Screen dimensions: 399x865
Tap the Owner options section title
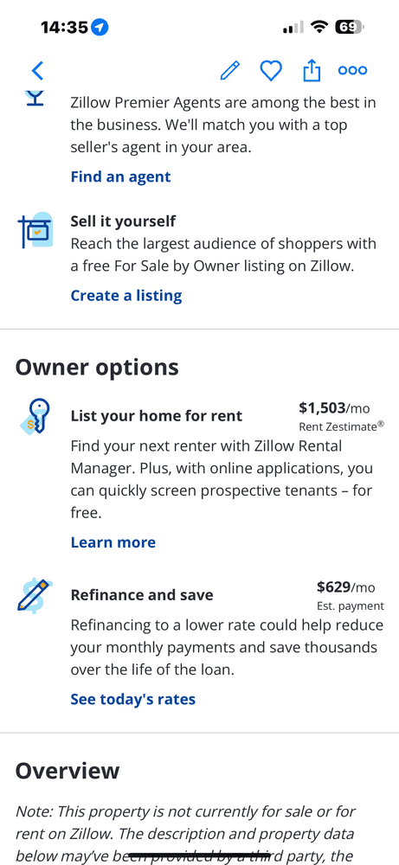(97, 368)
